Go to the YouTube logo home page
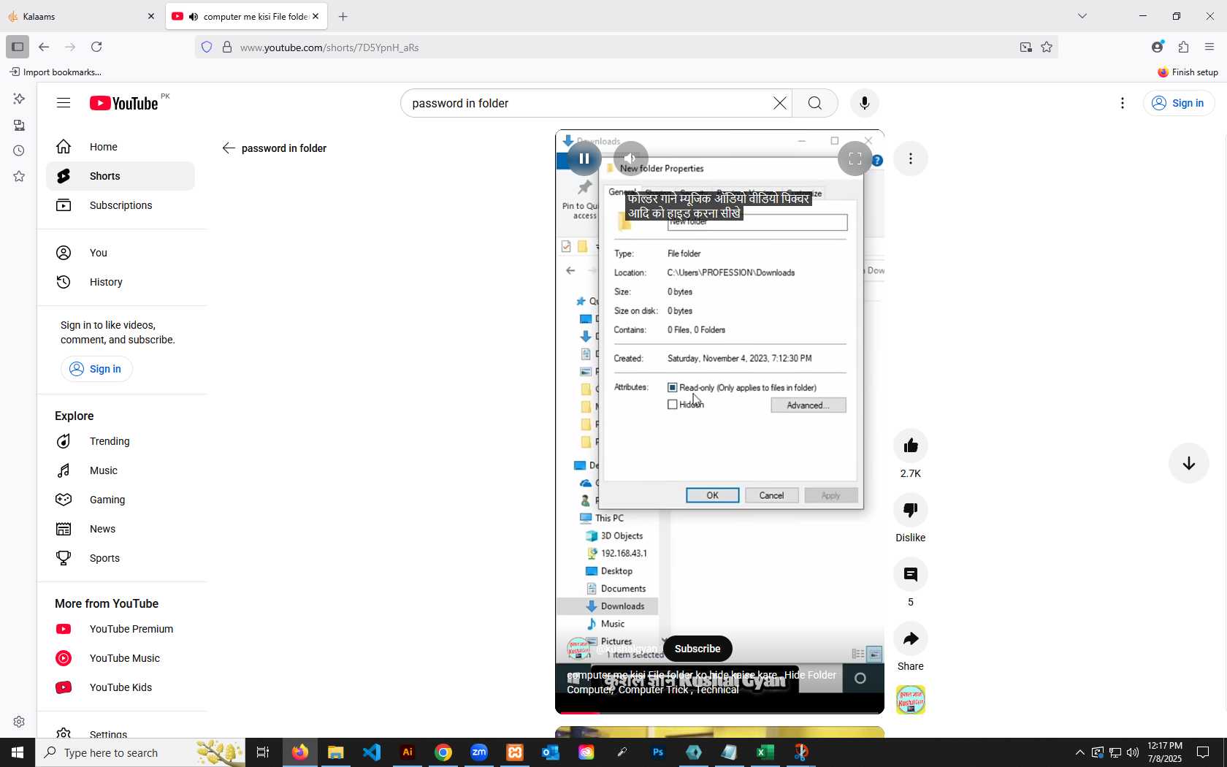 [124, 103]
